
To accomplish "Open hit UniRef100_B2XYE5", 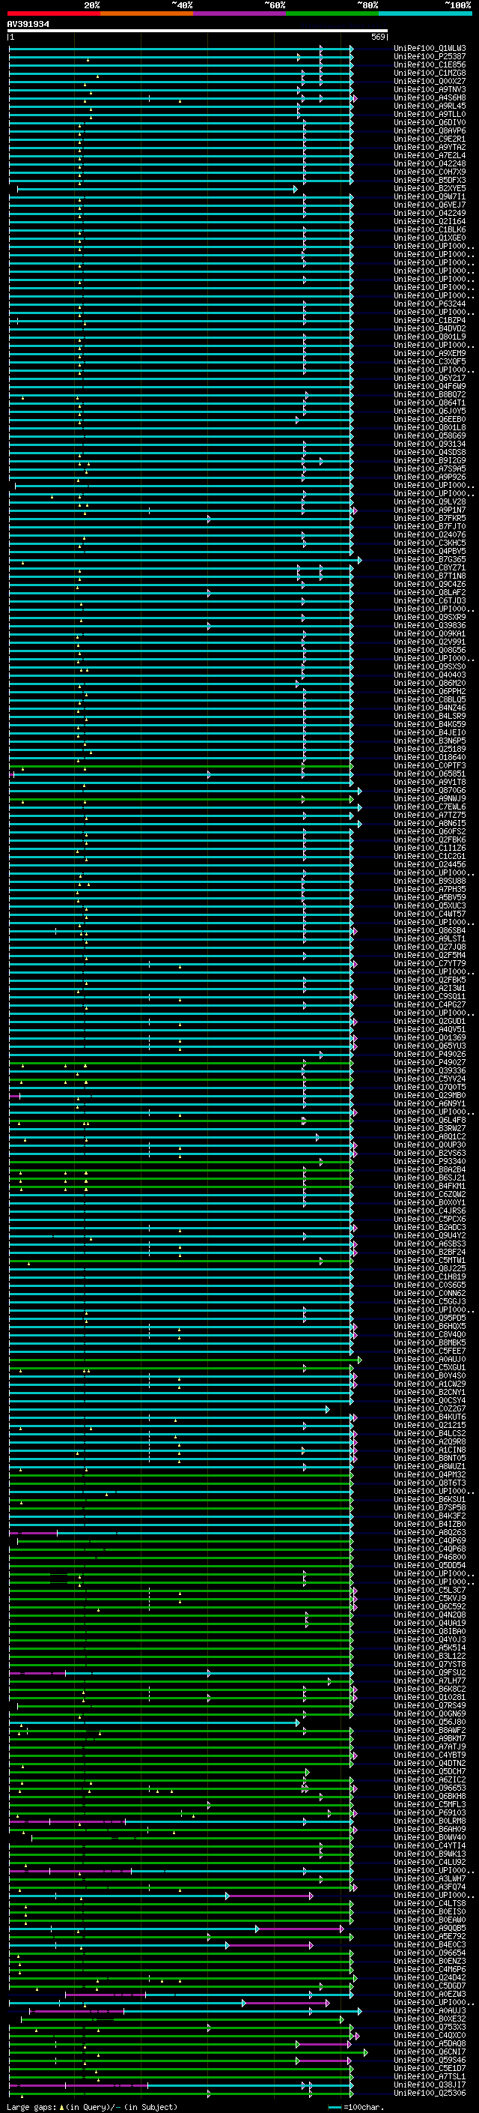I will point(430,189).
